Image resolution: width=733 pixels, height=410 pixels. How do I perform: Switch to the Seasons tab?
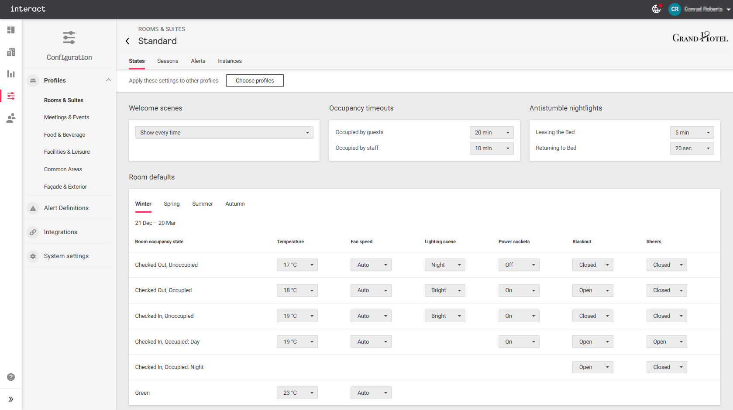168,61
